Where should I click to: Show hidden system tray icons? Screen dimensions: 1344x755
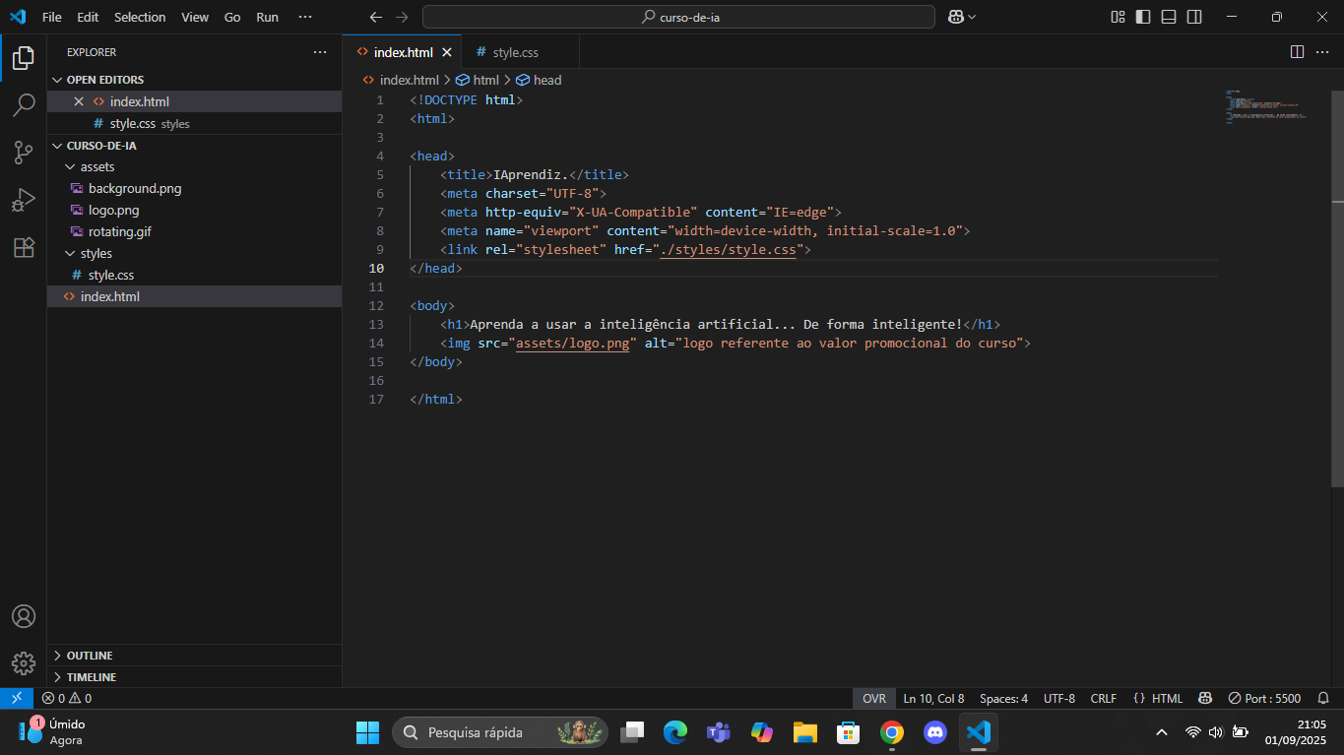[x=1162, y=732]
